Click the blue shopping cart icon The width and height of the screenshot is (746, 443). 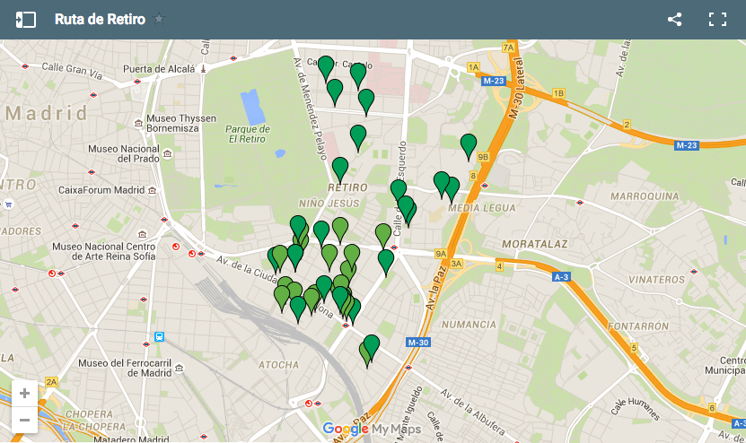click(x=8, y=204)
